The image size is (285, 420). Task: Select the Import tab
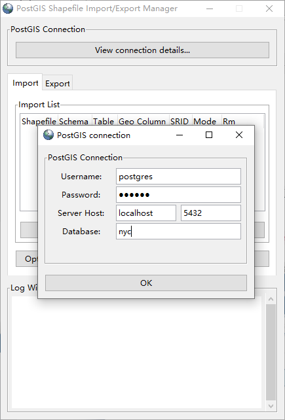point(26,83)
